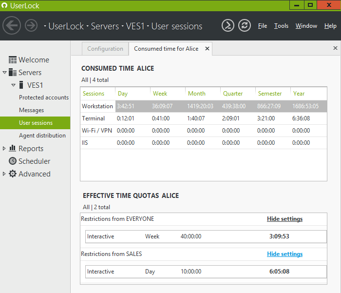Collapse the VES1 tree node
Viewport: 341px width, 293px height.
(13, 85)
